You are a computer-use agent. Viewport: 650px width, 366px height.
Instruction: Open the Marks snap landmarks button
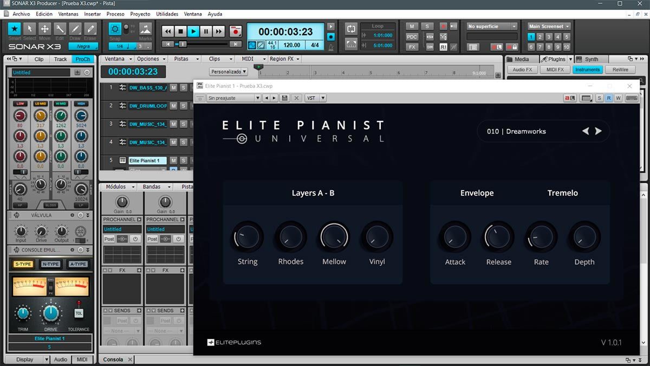145,29
